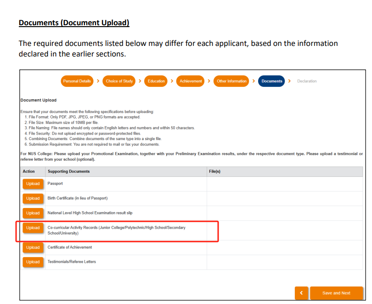Screen dimensions: 372x304
Task: Click the active Documents step
Action: tap(271, 81)
